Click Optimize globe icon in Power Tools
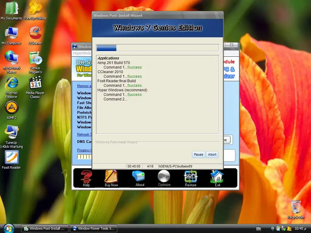 tap(164, 178)
